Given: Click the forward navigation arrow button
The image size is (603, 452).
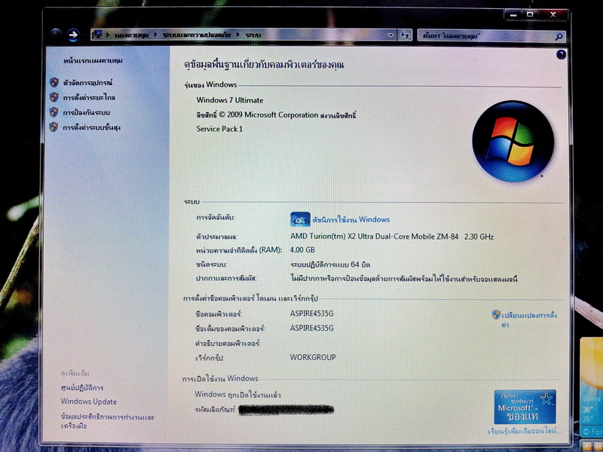Looking at the screenshot, I should click(73, 35).
